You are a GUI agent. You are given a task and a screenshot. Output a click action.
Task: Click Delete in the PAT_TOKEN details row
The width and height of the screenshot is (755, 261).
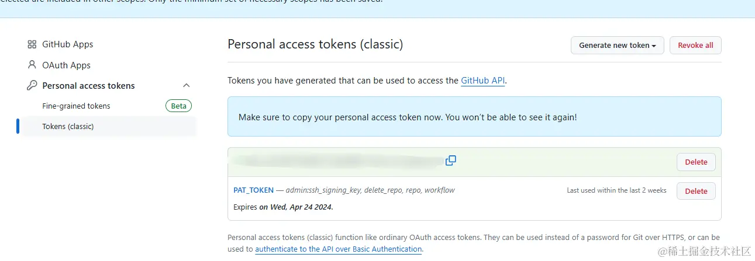coord(695,191)
